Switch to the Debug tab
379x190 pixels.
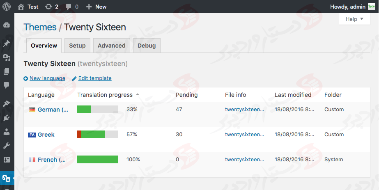(x=147, y=46)
